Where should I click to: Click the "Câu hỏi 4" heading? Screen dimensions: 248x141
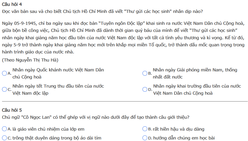[12, 4]
